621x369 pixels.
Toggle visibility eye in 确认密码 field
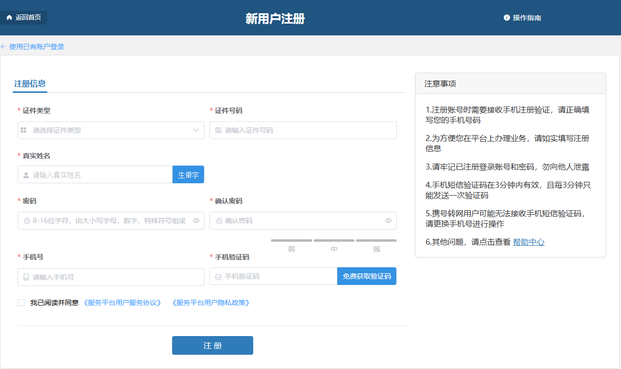point(388,221)
